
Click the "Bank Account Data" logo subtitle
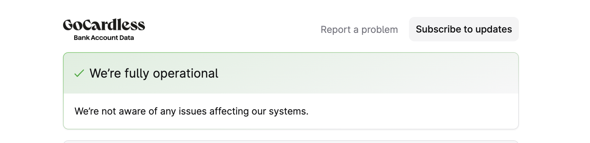[104, 38]
